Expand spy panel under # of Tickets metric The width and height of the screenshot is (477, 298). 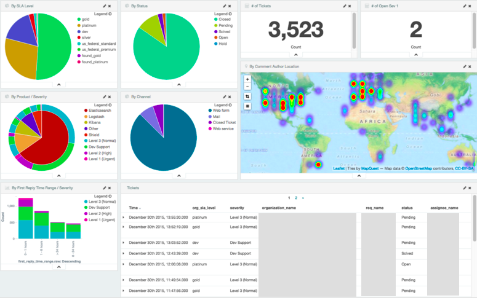pyautogui.click(x=296, y=55)
